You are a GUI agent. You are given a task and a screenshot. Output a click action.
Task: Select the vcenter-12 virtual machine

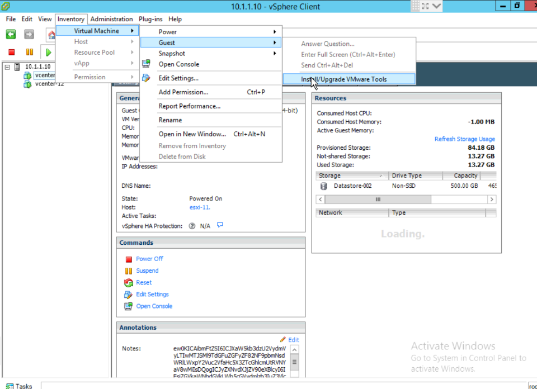click(45, 84)
